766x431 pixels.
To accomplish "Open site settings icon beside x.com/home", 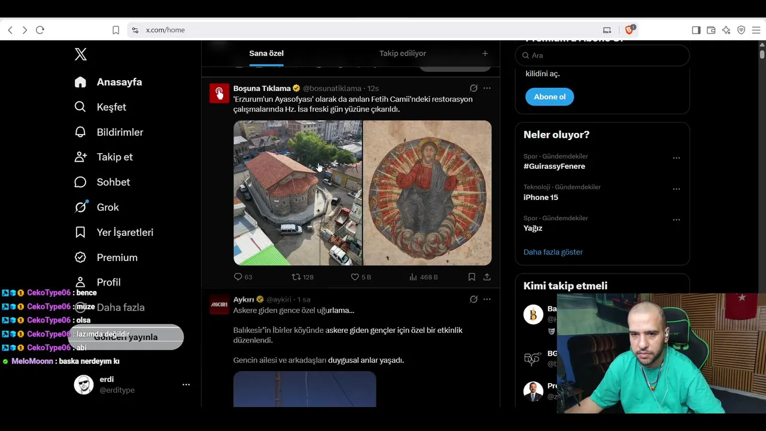I will [135, 30].
